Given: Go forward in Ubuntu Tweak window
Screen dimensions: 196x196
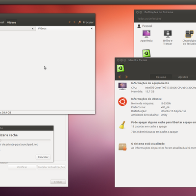Looking at the screenshot, I should (x=126, y=77).
